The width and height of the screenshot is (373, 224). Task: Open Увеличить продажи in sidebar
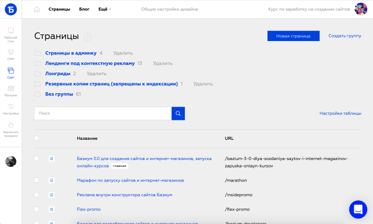pyautogui.click(x=11, y=130)
